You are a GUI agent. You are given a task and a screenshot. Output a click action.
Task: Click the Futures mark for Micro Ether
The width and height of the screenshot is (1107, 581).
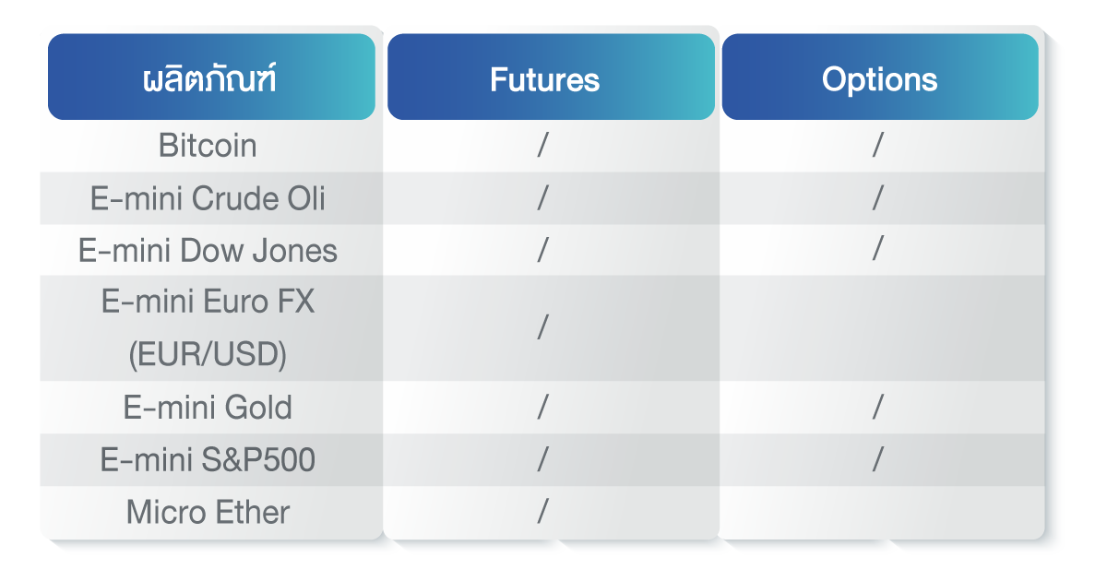(x=543, y=512)
